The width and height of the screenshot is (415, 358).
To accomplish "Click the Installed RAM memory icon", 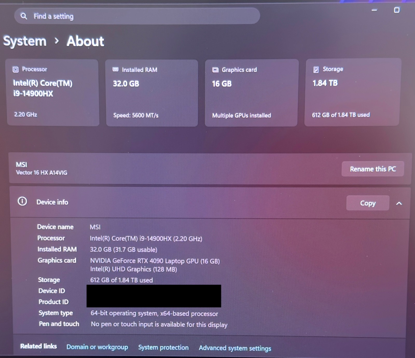I will tap(116, 70).
